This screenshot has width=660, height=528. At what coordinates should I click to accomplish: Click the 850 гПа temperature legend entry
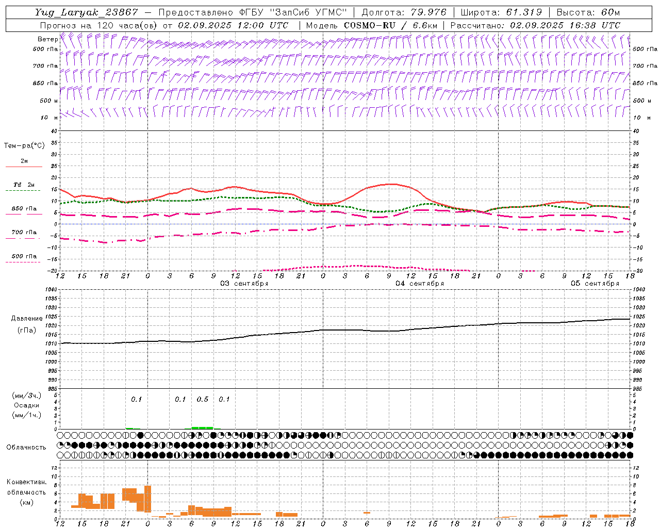coord(24,209)
